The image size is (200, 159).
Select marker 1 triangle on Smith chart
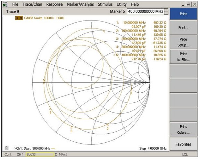[x=131, y=89]
